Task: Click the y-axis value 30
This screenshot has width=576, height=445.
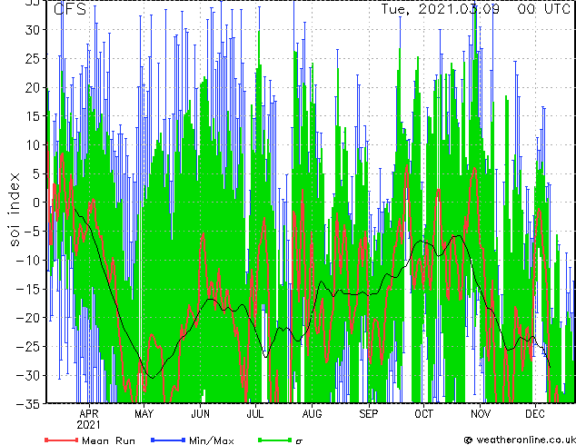Action: (x=34, y=30)
